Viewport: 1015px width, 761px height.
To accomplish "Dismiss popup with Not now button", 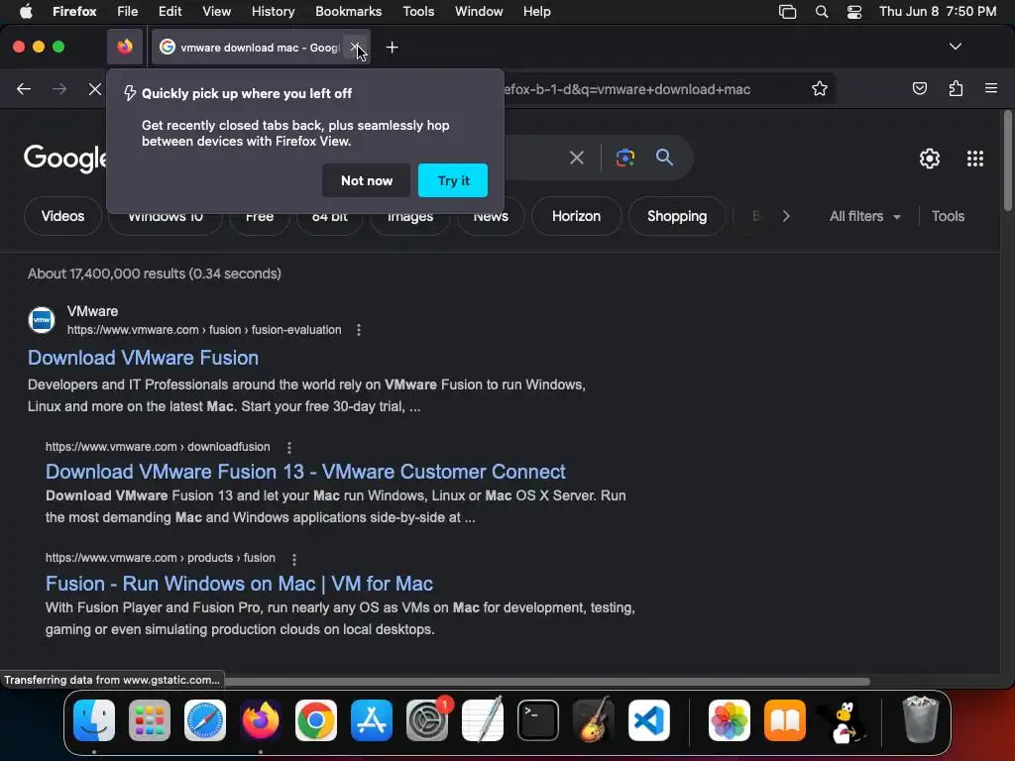I will point(367,180).
